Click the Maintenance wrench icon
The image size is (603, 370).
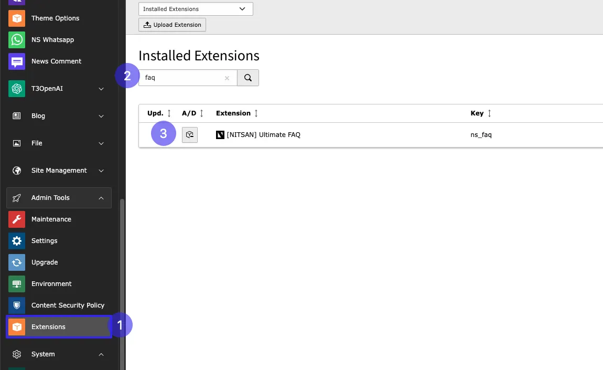click(17, 219)
